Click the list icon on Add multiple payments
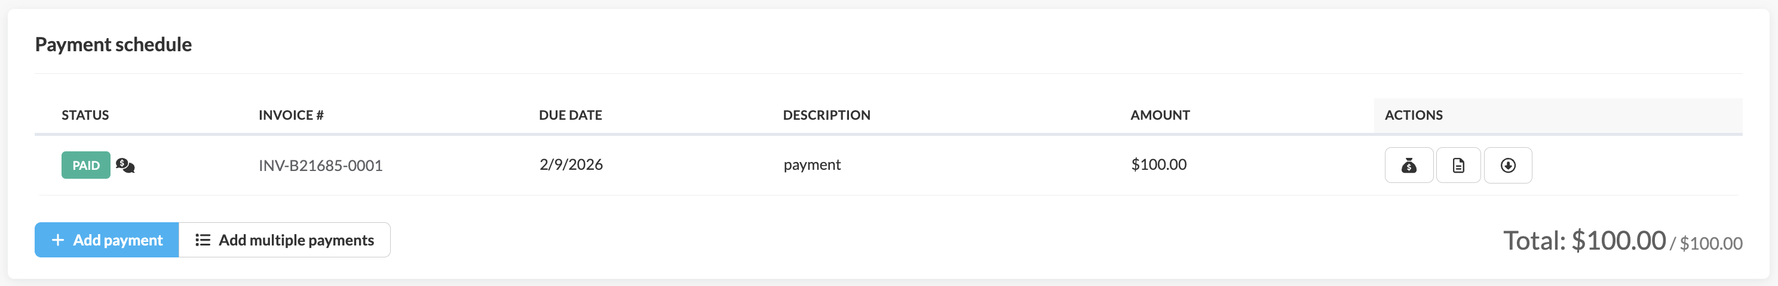Viewport: 1778px width, 286px height. 202,240
